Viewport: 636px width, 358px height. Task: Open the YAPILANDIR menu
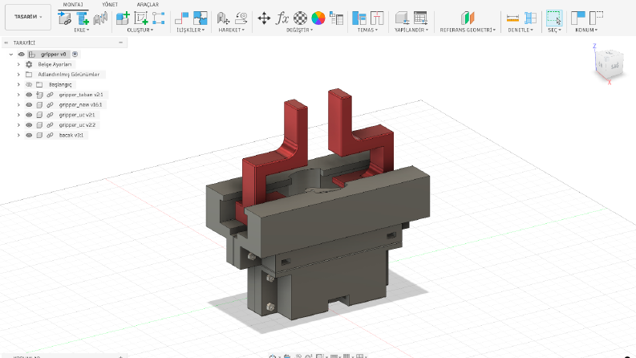[411, 30]
